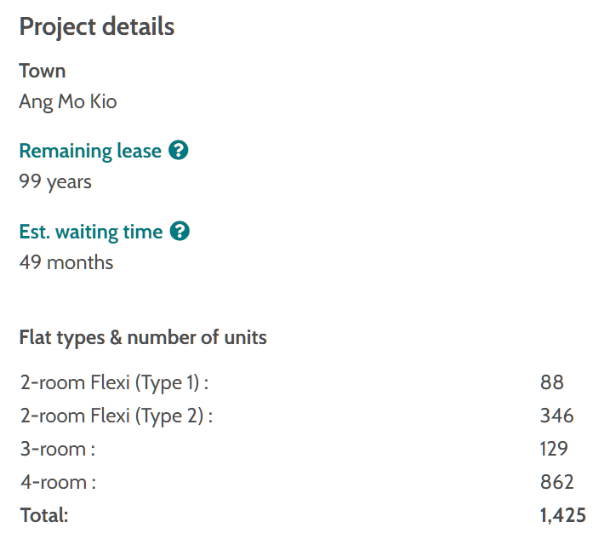Open the Est. waiting time help icon

pyautogui.click(x=180, y=231)
